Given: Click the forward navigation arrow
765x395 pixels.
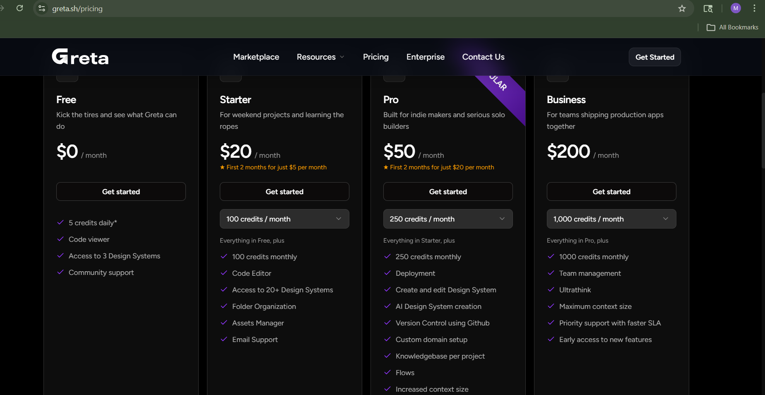Looking at the screenshot, I should (x=2, y=8).
